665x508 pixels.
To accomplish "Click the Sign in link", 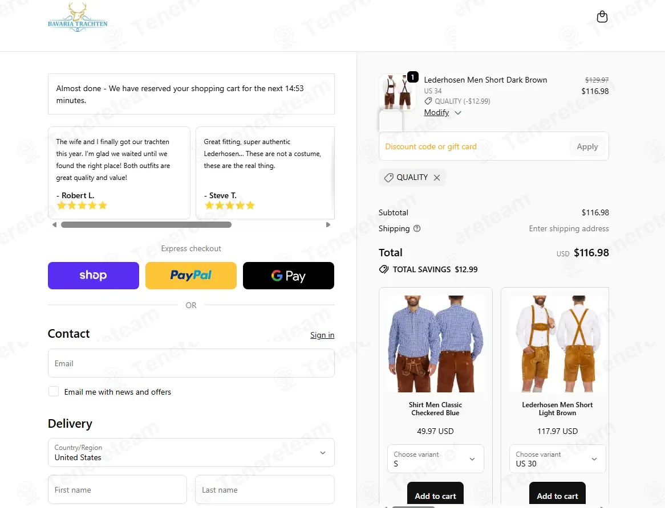I will (322, 335).
